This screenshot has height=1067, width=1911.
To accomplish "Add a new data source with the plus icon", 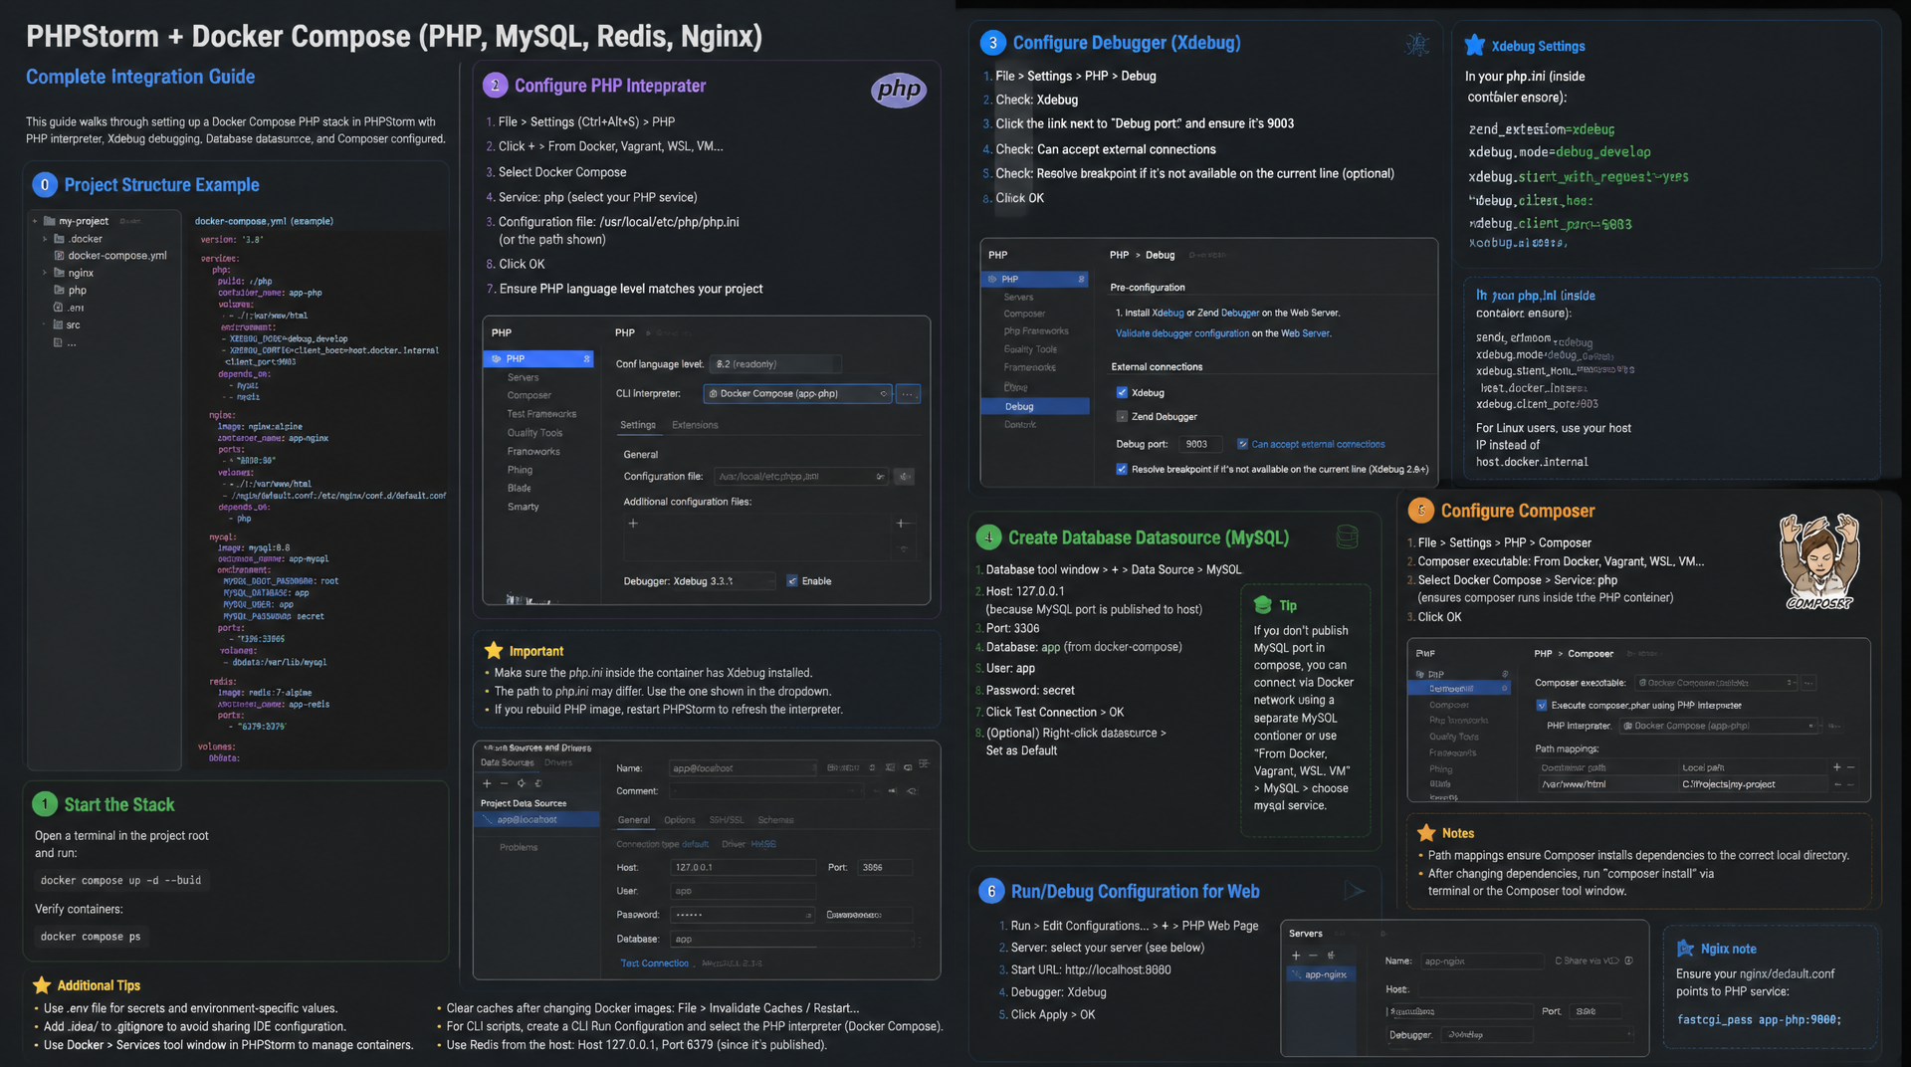I will tap(487, 783).
